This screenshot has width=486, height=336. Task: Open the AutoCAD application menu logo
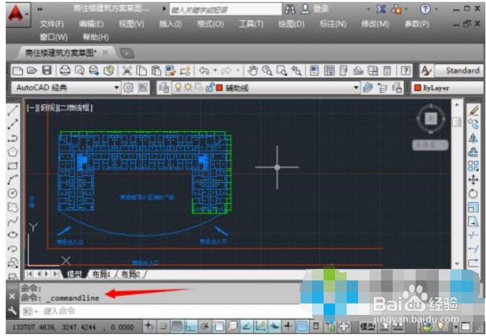point(15,14)
